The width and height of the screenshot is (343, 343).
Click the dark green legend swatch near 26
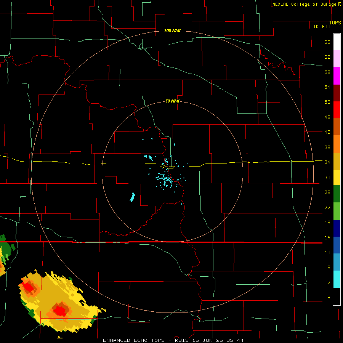pos(337,194)
